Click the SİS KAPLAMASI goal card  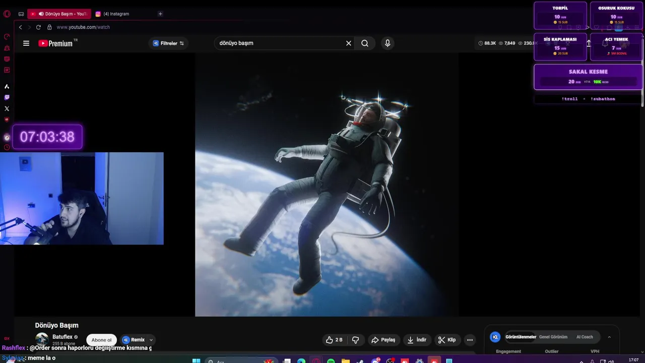pyautogui.click(x=560, y=47)
